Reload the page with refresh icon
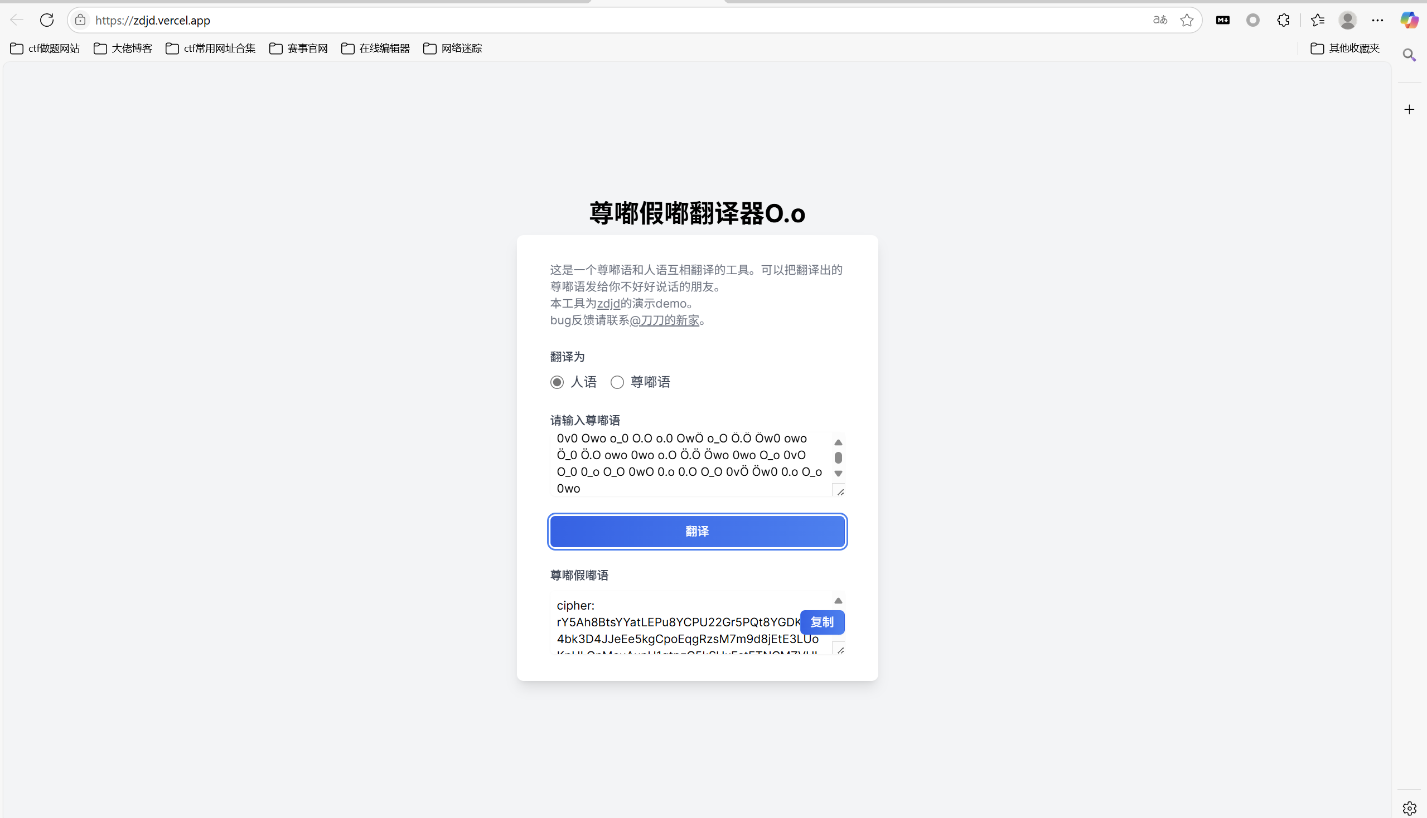Screen dimensions: 1427x818 [47, 20]
